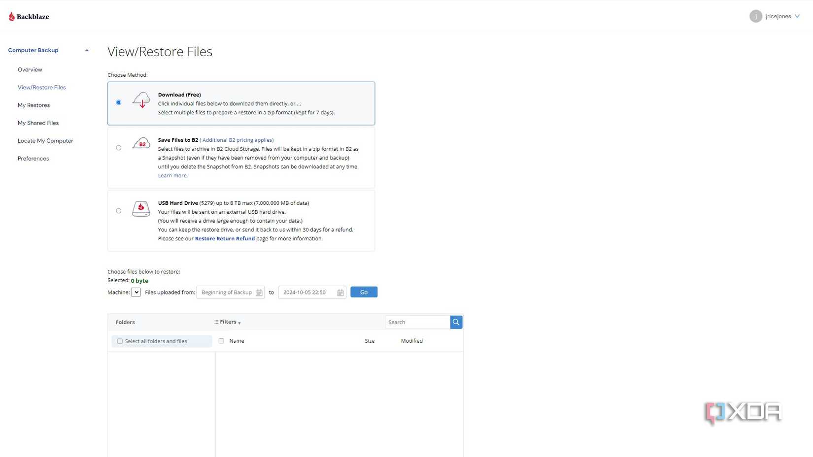Open the jricejones user avatar
This screenshot has width=813, height=457.
pos(755,16)
